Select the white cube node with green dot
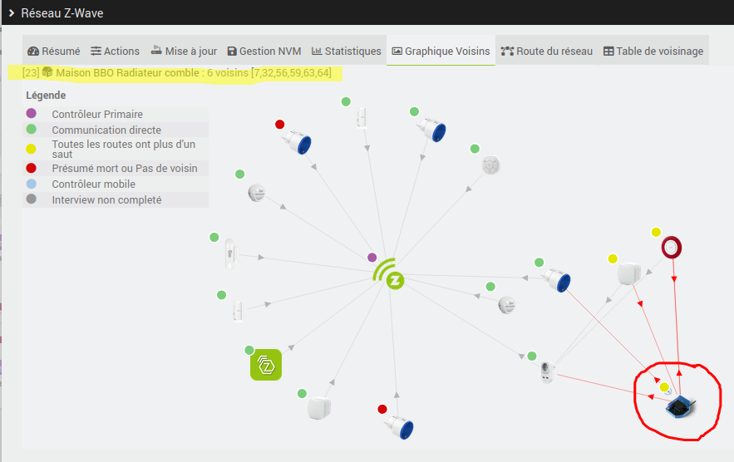Viewport: 734px width, 462px height. pos(318,408)
